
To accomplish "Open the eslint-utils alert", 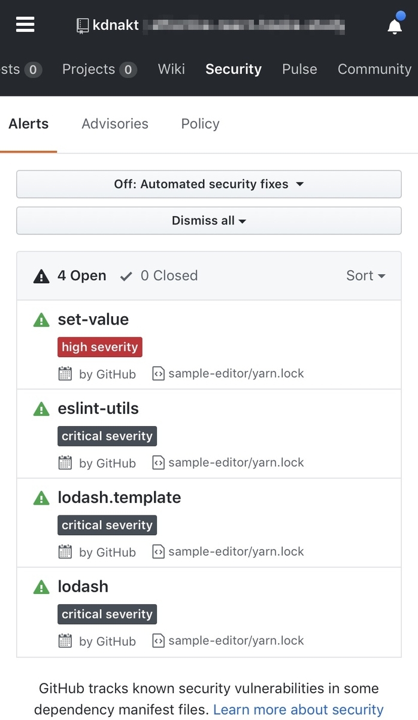I will tap(98, 408).
